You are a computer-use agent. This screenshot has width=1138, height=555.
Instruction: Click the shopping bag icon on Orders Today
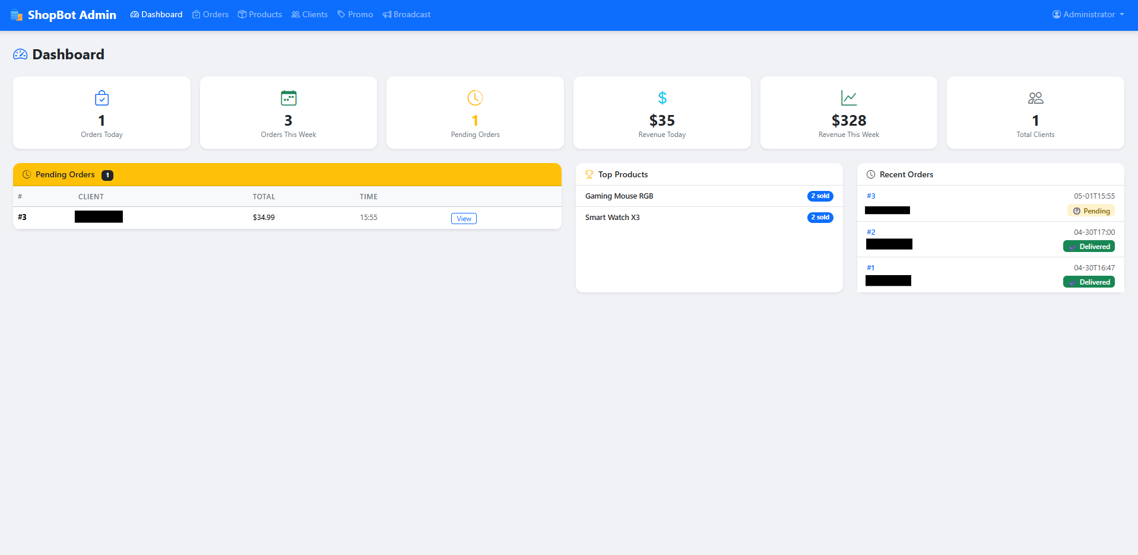point(102,98)
